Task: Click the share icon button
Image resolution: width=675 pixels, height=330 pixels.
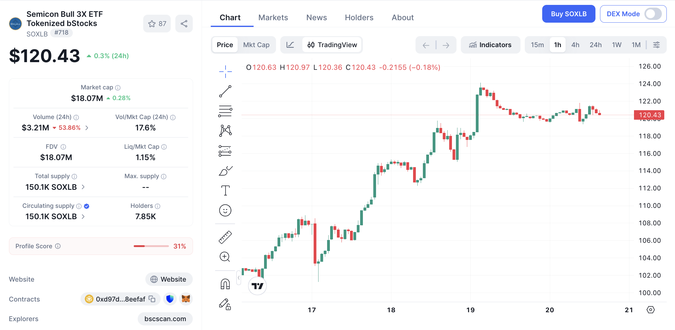Action: (184, 24)
